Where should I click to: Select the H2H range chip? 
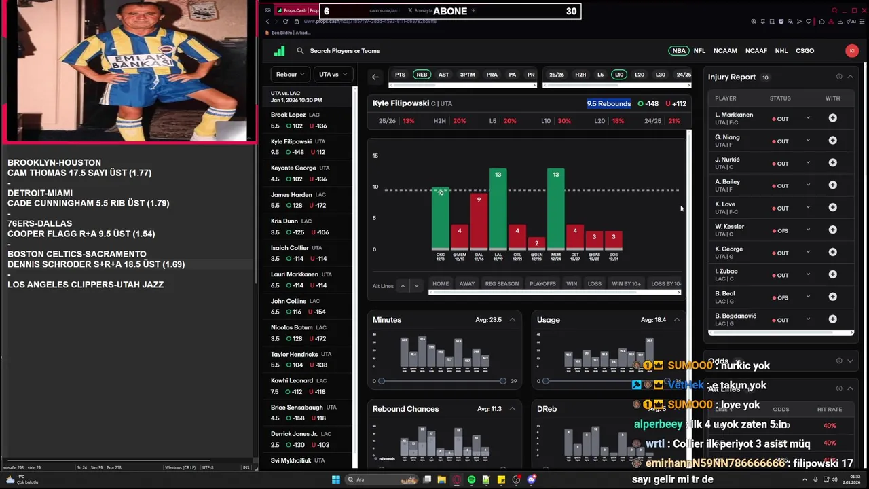pyautogui.click(x=580, y=75)
